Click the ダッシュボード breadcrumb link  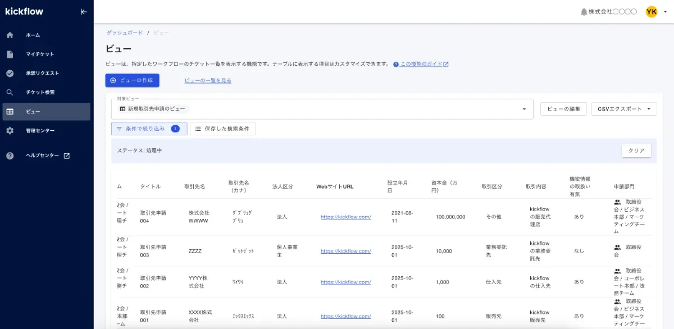click(x=125, y=33)
